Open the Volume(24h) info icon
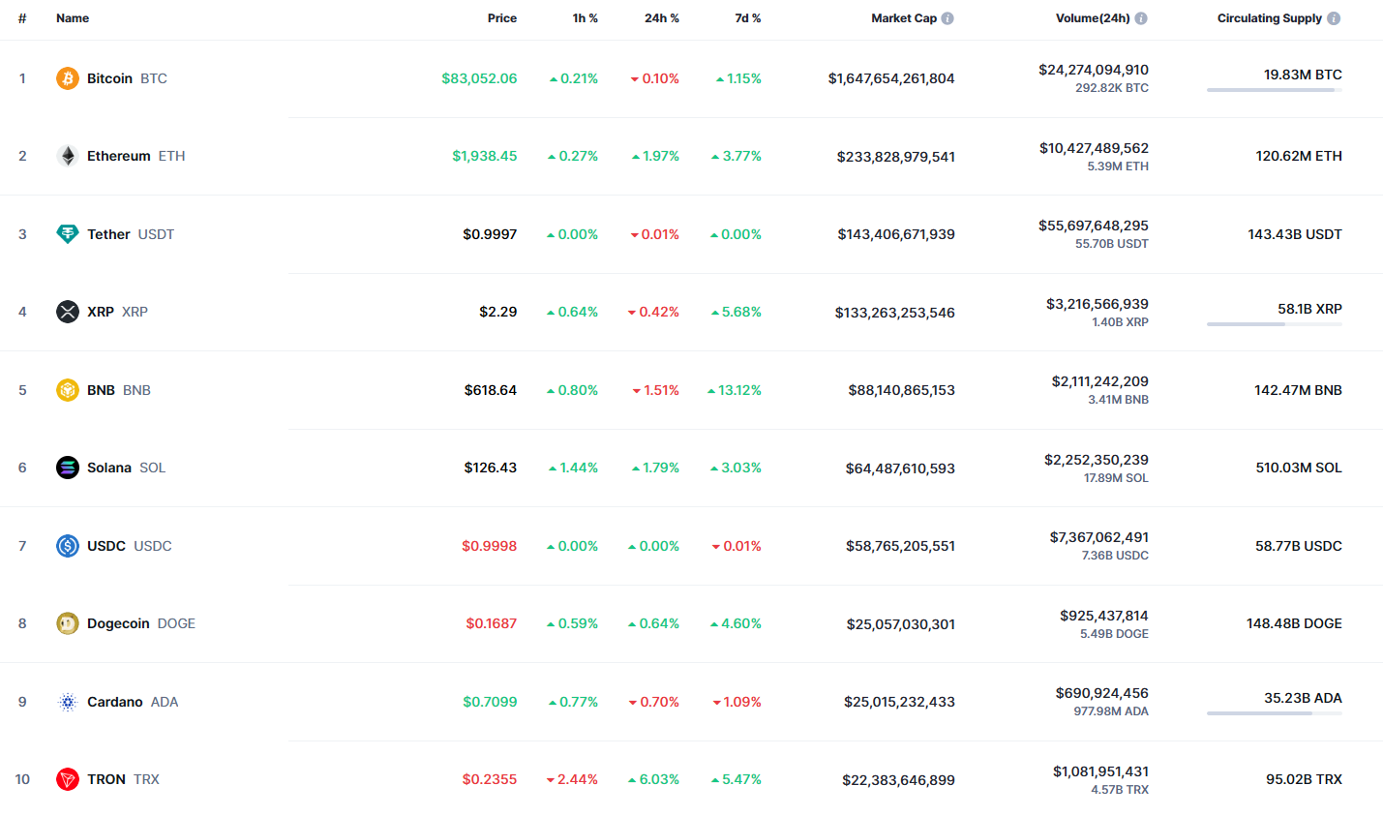Viewport: 1383px width, 816px height. pyautogui.click(x=1141, y=18)
